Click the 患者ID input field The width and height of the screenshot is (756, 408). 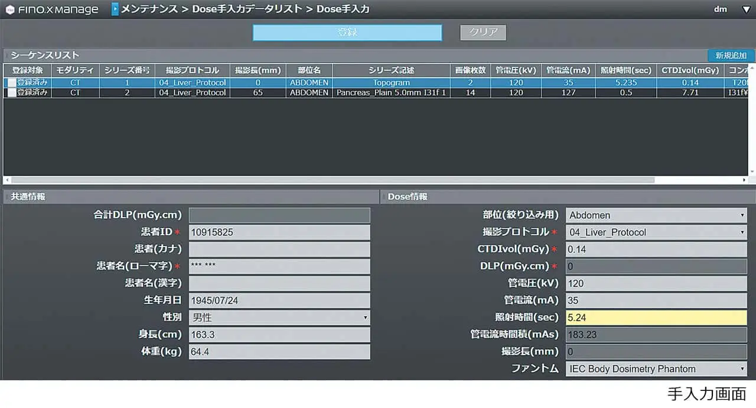coord(279,232)
